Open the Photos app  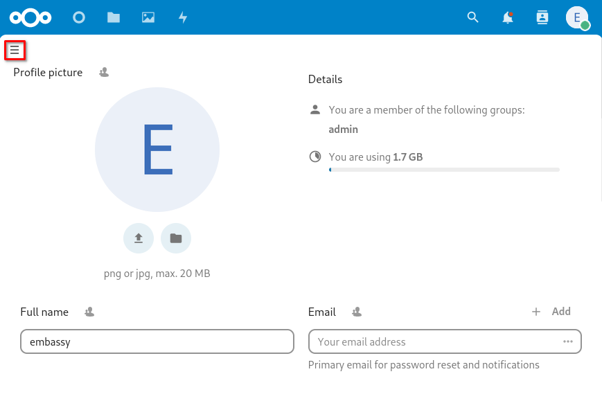[148, 17]
